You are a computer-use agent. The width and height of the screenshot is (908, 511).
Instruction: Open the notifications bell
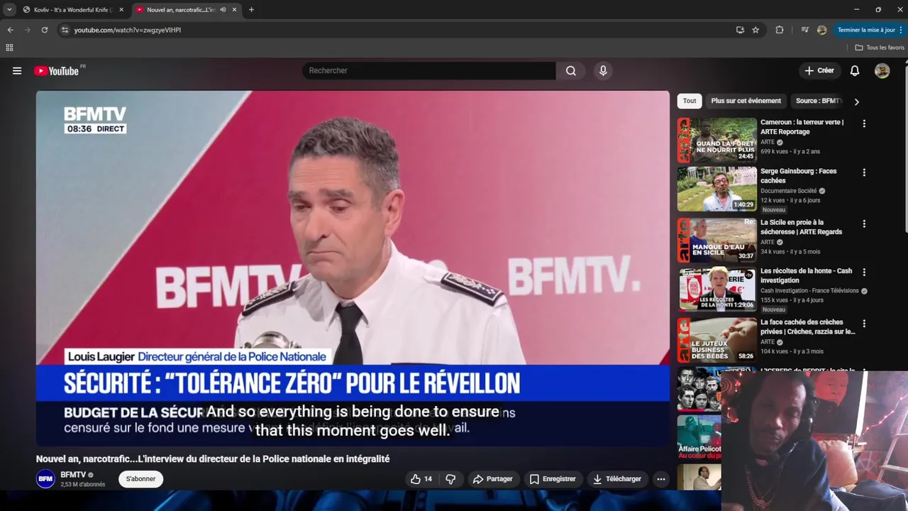pos(855,71)
